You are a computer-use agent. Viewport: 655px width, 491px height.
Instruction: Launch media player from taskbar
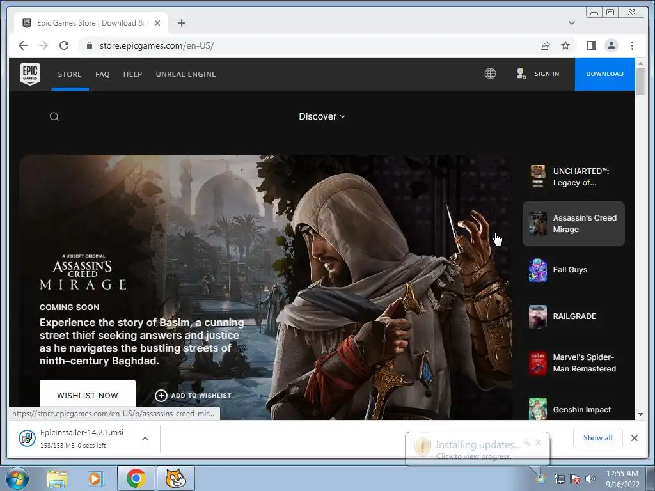click(x=96, y=478)
